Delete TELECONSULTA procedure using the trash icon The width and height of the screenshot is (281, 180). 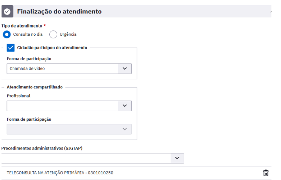(x=266, y=173)
